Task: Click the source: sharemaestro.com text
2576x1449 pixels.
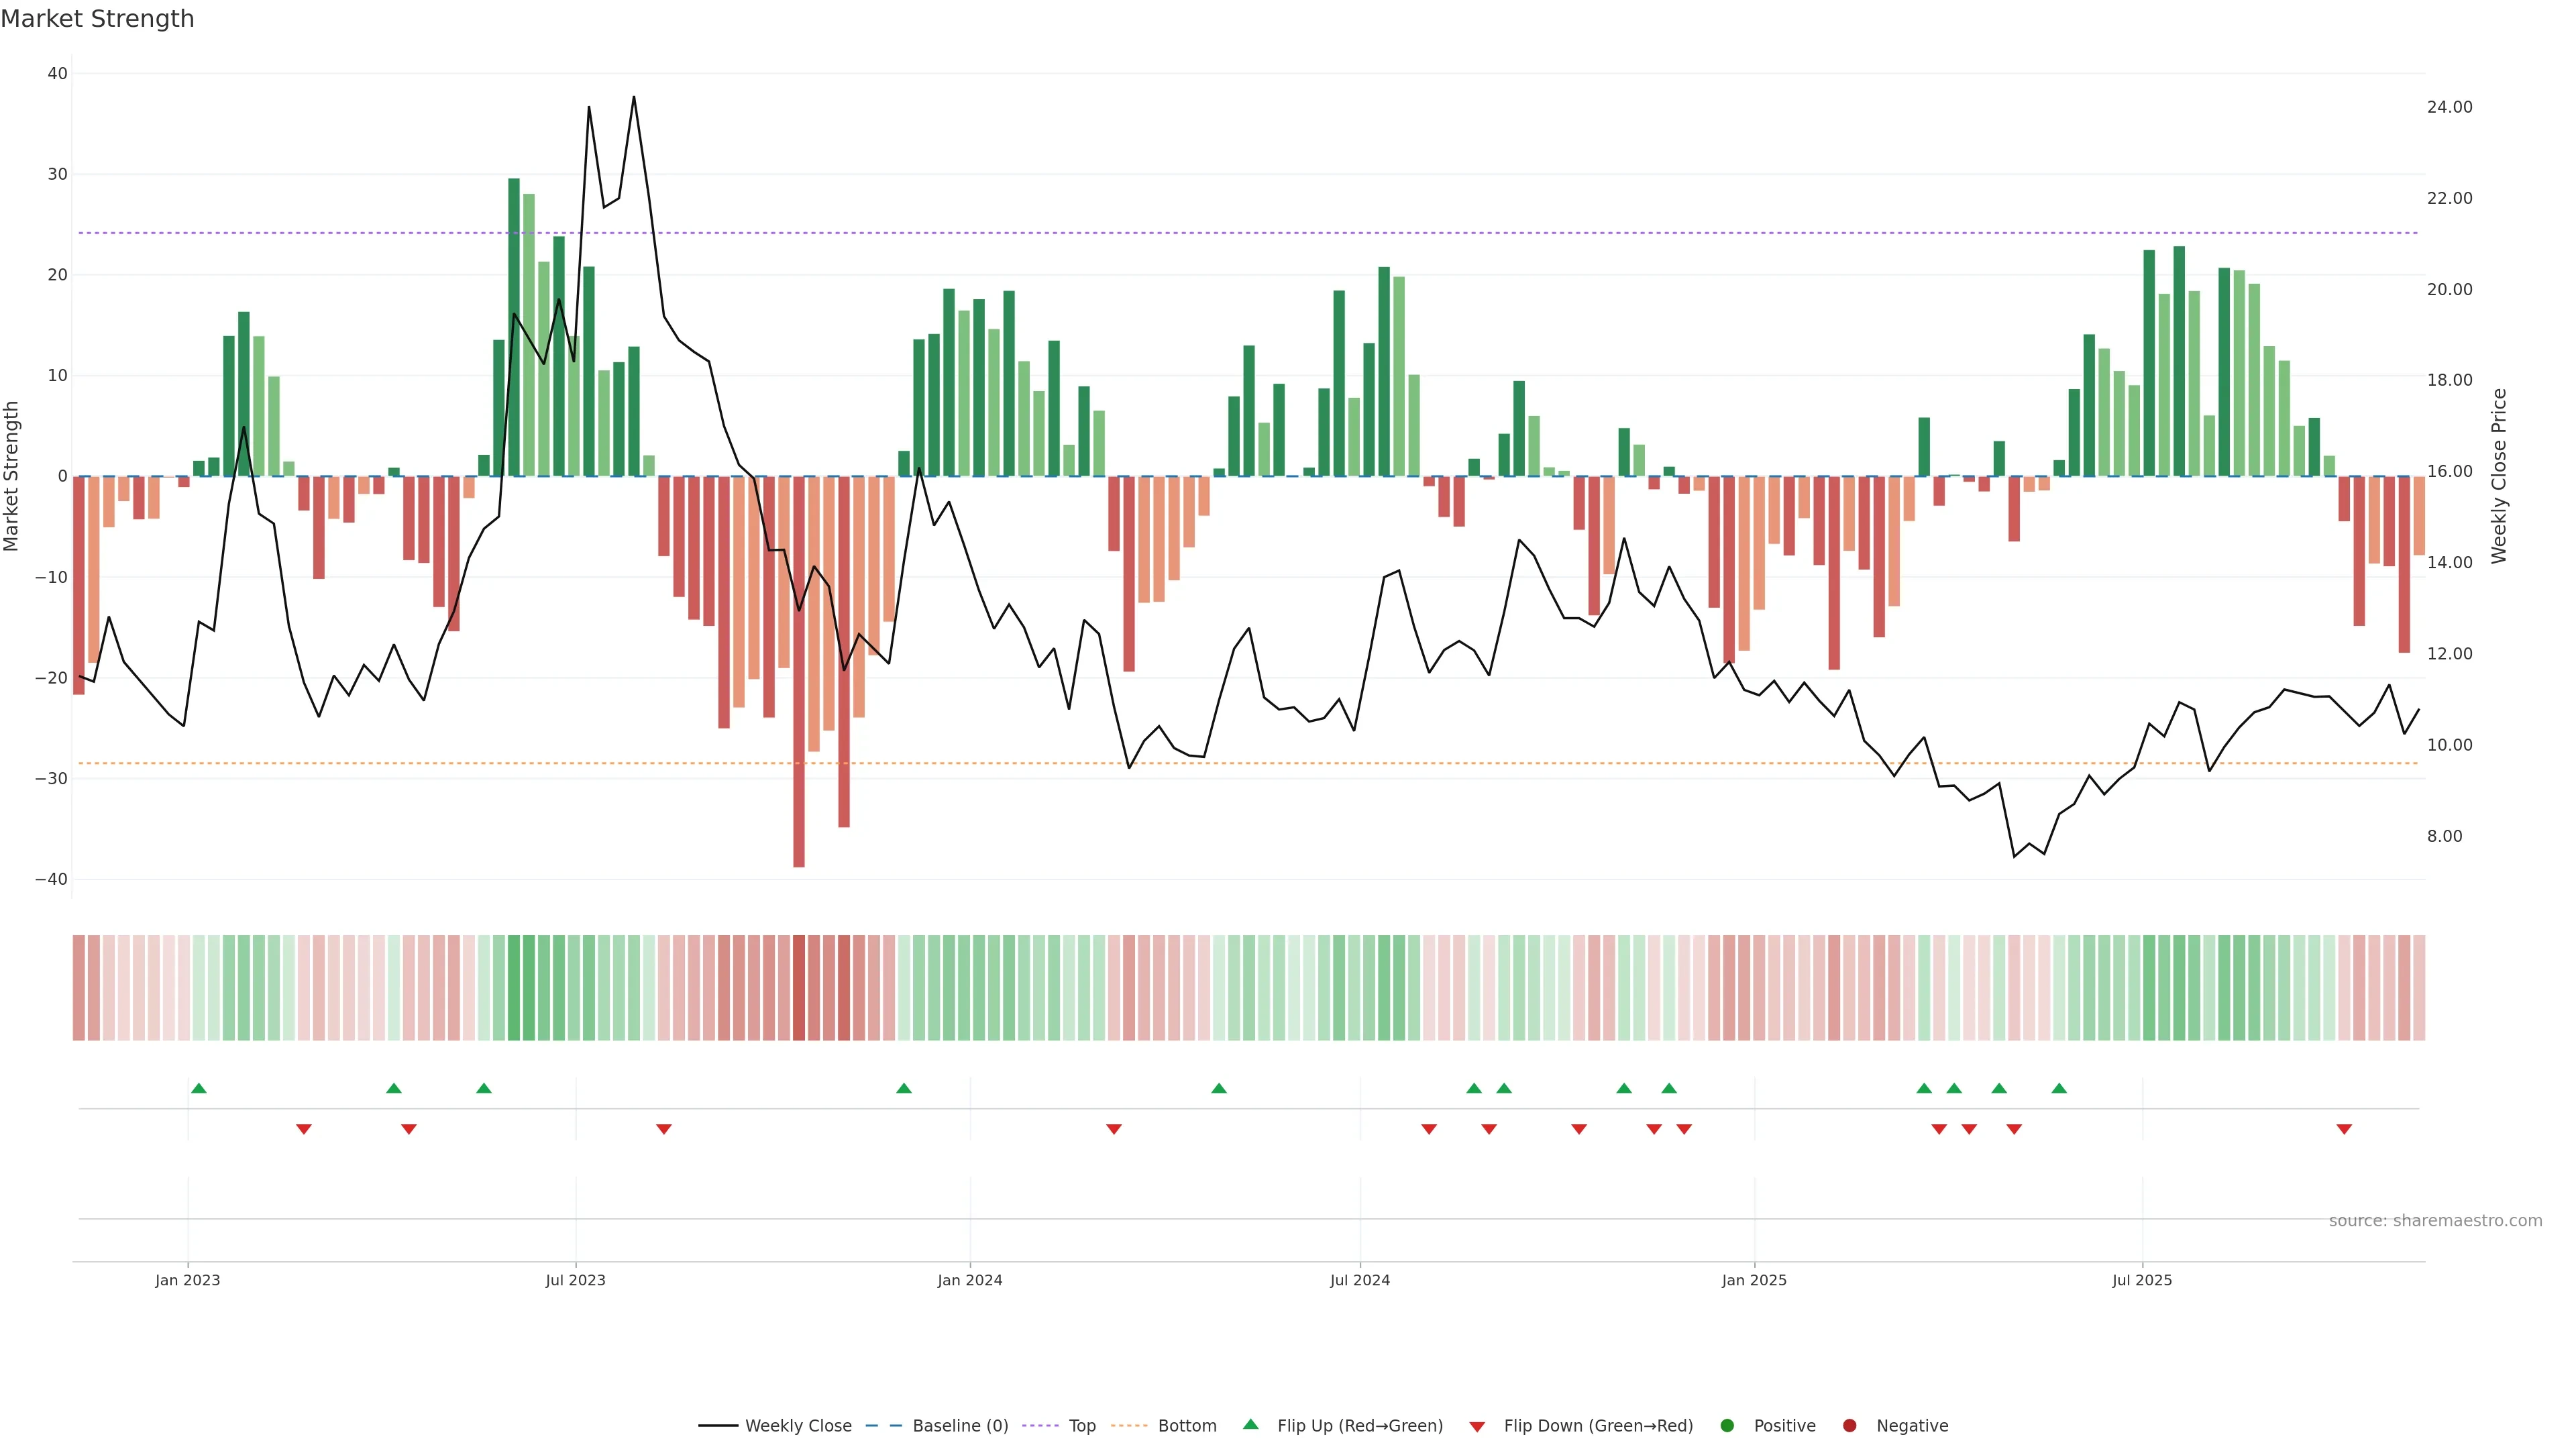Action: point(2435,1221)
